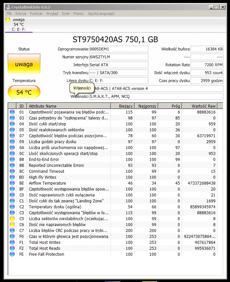This screenshot has height=282, width=230.
Task: Click status dot for attribute BF row
Action: click(x=12, y=189)
